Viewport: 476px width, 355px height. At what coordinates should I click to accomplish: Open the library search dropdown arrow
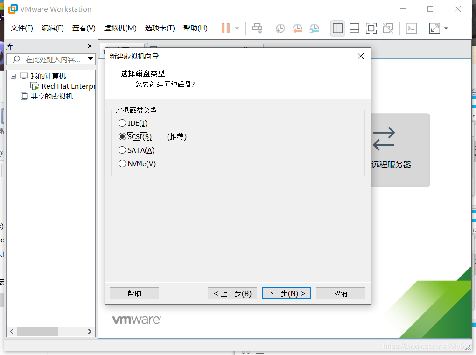coord(90,59)
